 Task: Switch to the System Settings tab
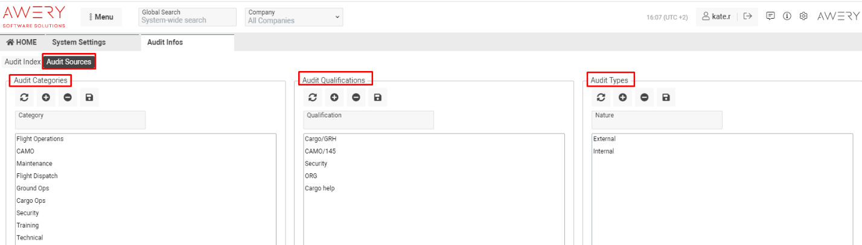pyautogui.click(x=78, y=42)
